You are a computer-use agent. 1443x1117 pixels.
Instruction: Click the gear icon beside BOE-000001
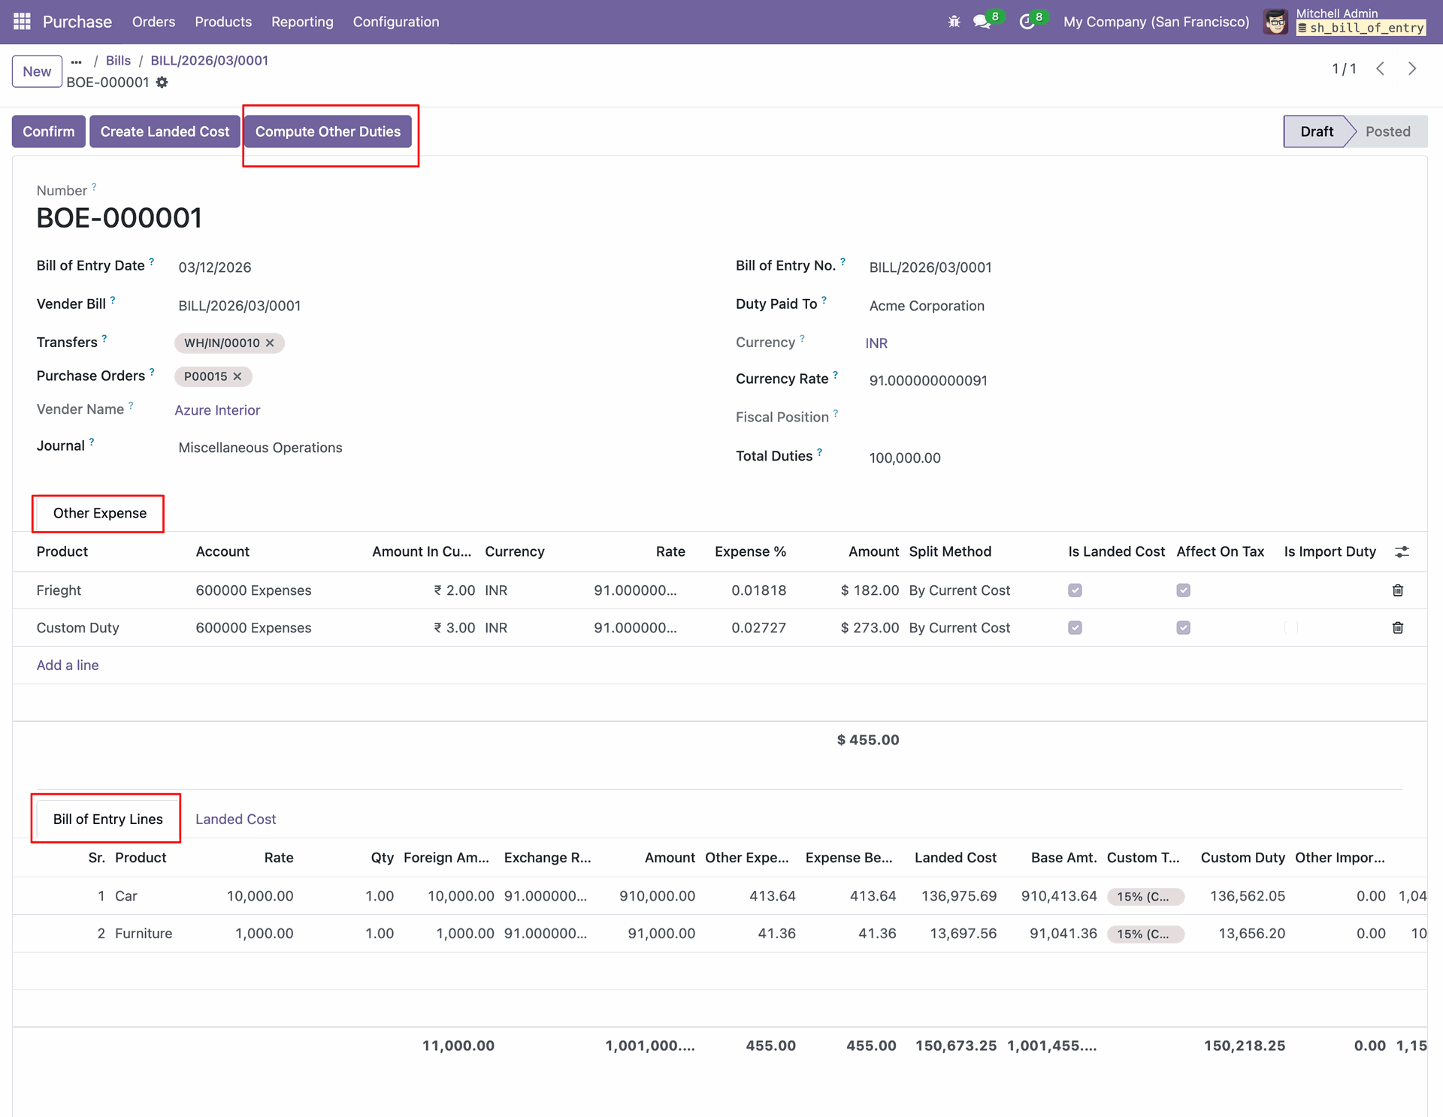(x=162, y=83)
